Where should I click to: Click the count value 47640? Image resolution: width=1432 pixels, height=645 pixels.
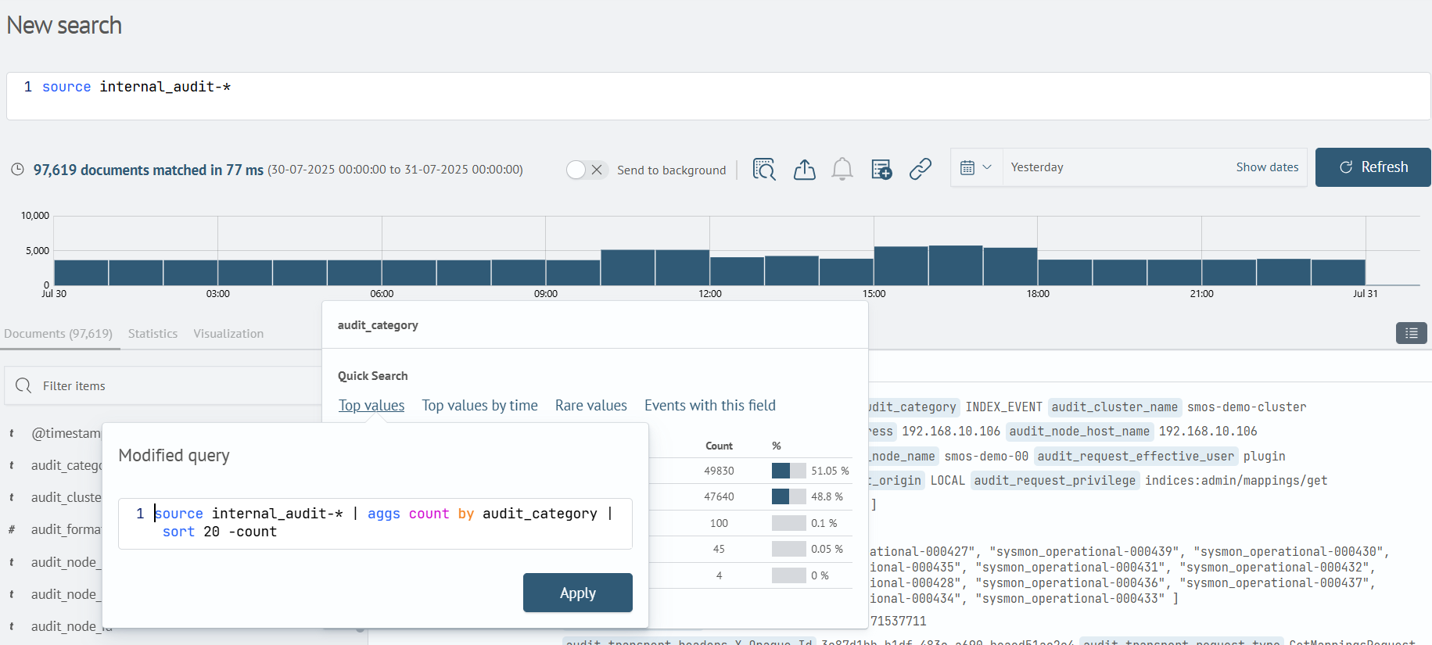pos(719,496)
